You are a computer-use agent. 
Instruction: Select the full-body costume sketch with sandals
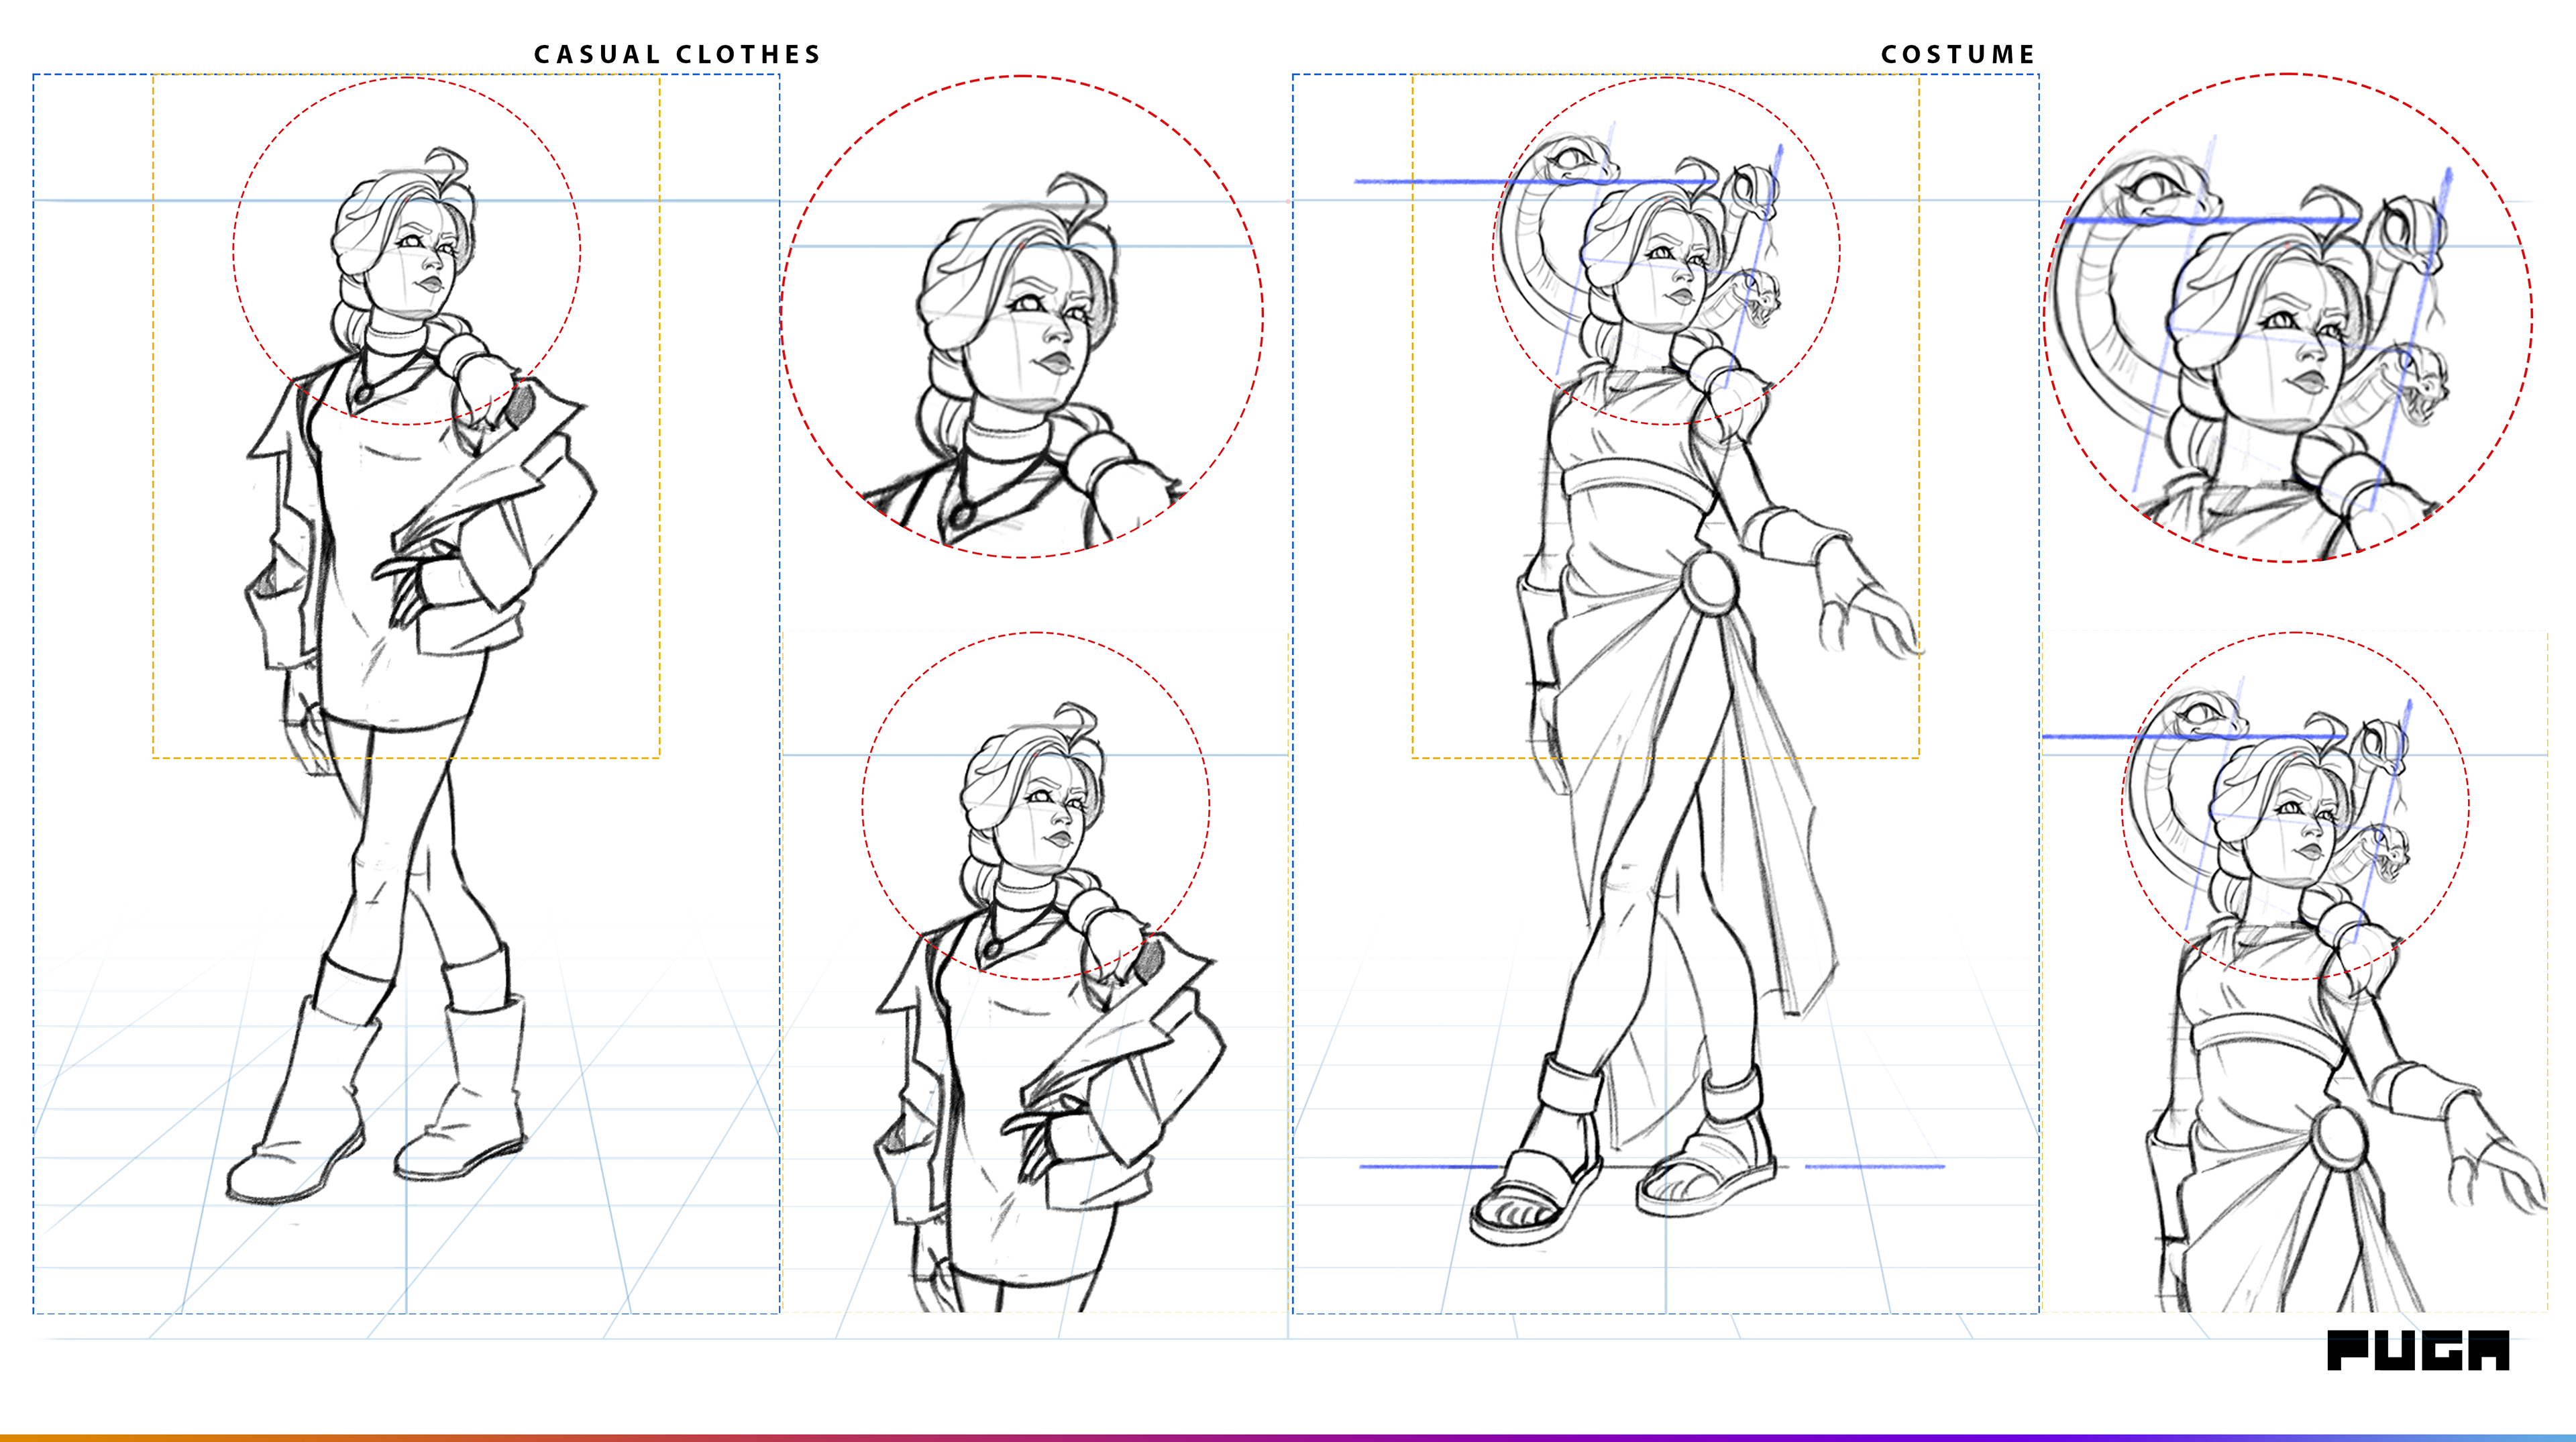[1666, 693]
